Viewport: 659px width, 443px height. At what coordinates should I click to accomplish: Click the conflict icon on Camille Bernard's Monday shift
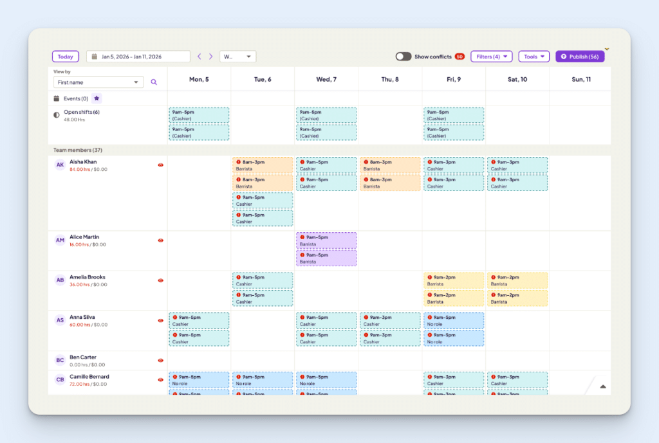[x=174, y=377]
